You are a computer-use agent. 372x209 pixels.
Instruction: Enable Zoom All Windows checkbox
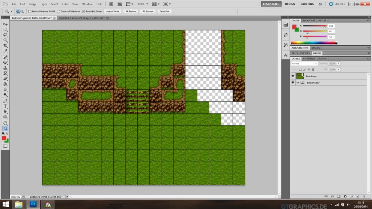[x=58, y=11]
